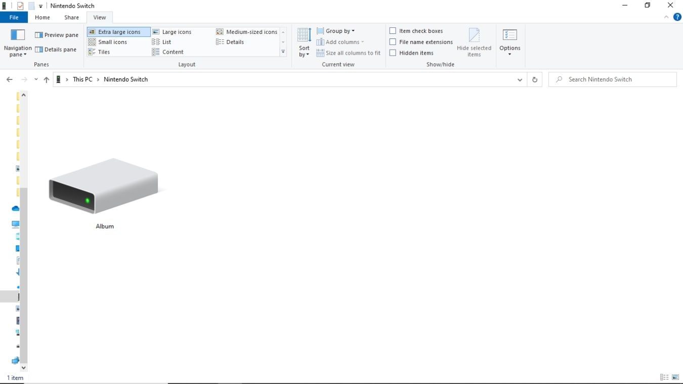Switch to the Share ribbon tab
This screenshot has height=384, width=683.
(71, 17)
